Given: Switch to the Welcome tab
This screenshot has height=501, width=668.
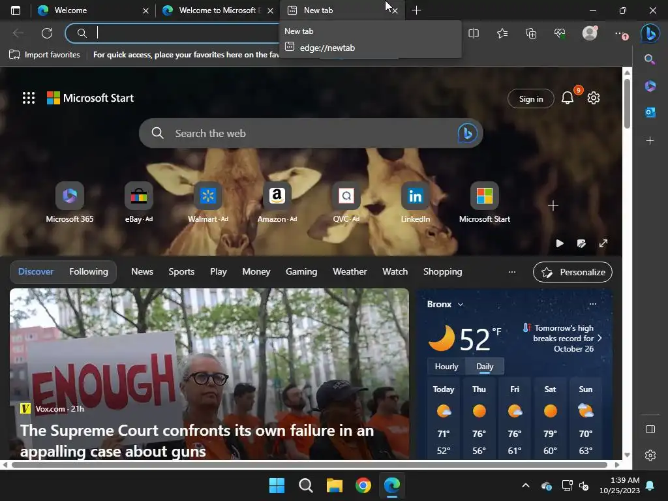Looking at the screenshot, I should coord(87,10).
